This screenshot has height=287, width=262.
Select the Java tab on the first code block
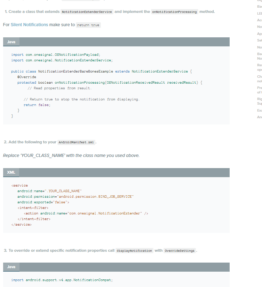(x=11, y=41)
